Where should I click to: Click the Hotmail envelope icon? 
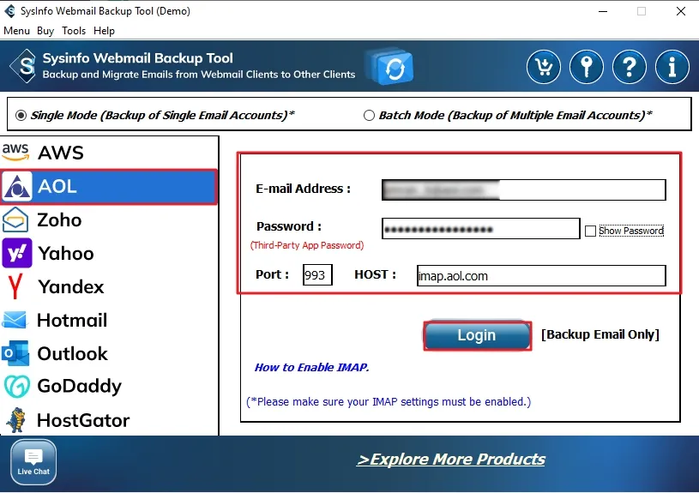pyautogui.click(x=15, y=320)
